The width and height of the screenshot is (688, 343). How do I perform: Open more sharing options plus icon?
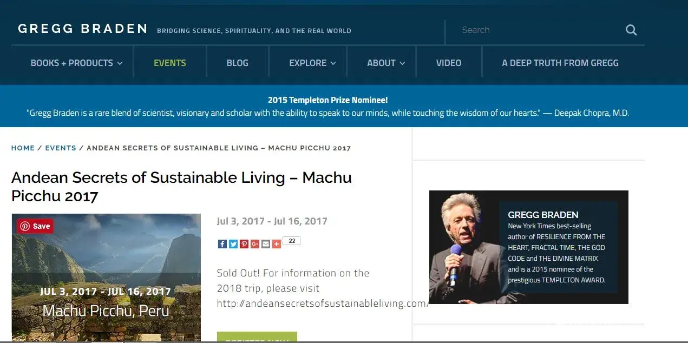click(277, 244)
